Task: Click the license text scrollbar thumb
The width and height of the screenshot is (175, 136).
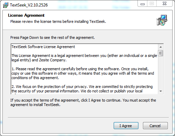Action: (x=161, y=53)
